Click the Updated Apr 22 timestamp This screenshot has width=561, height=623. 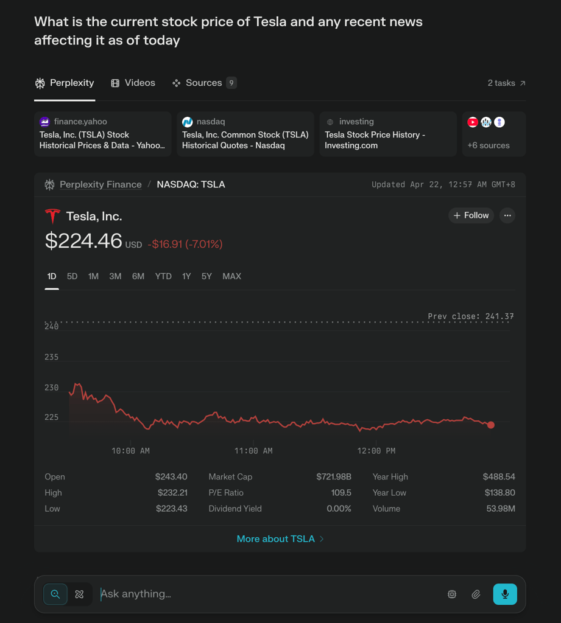pyautogui.click(x=443, y=184)
